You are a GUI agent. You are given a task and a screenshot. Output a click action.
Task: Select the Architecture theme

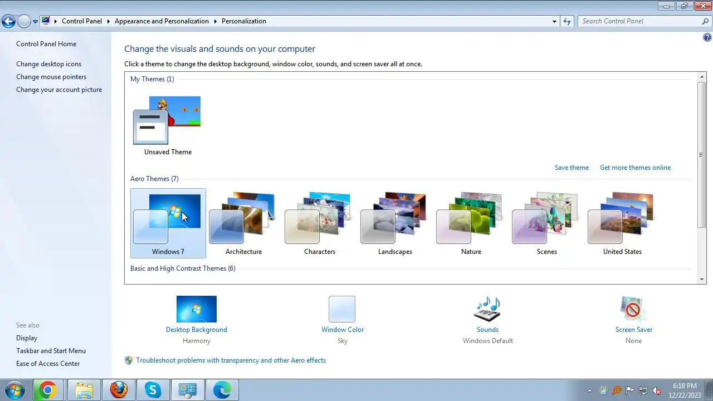243,223
